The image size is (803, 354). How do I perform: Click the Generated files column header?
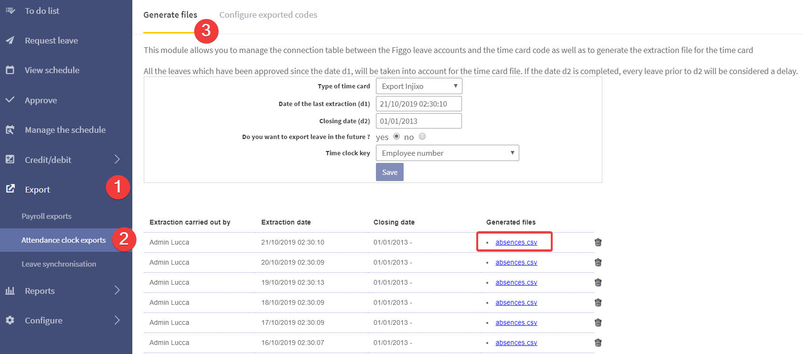(x=511, y=222)
